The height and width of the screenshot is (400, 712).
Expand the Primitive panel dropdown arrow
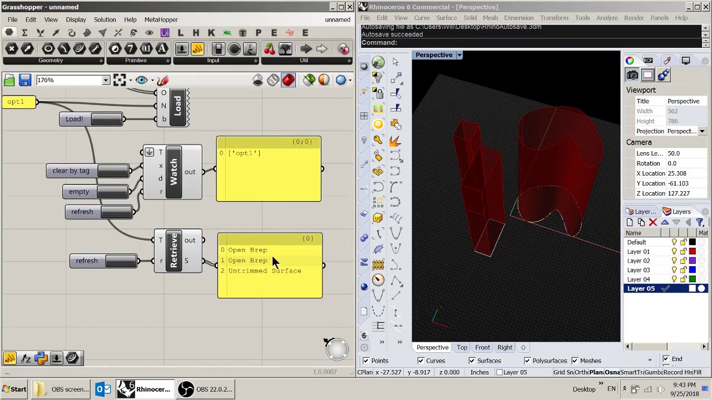point(169,61)
